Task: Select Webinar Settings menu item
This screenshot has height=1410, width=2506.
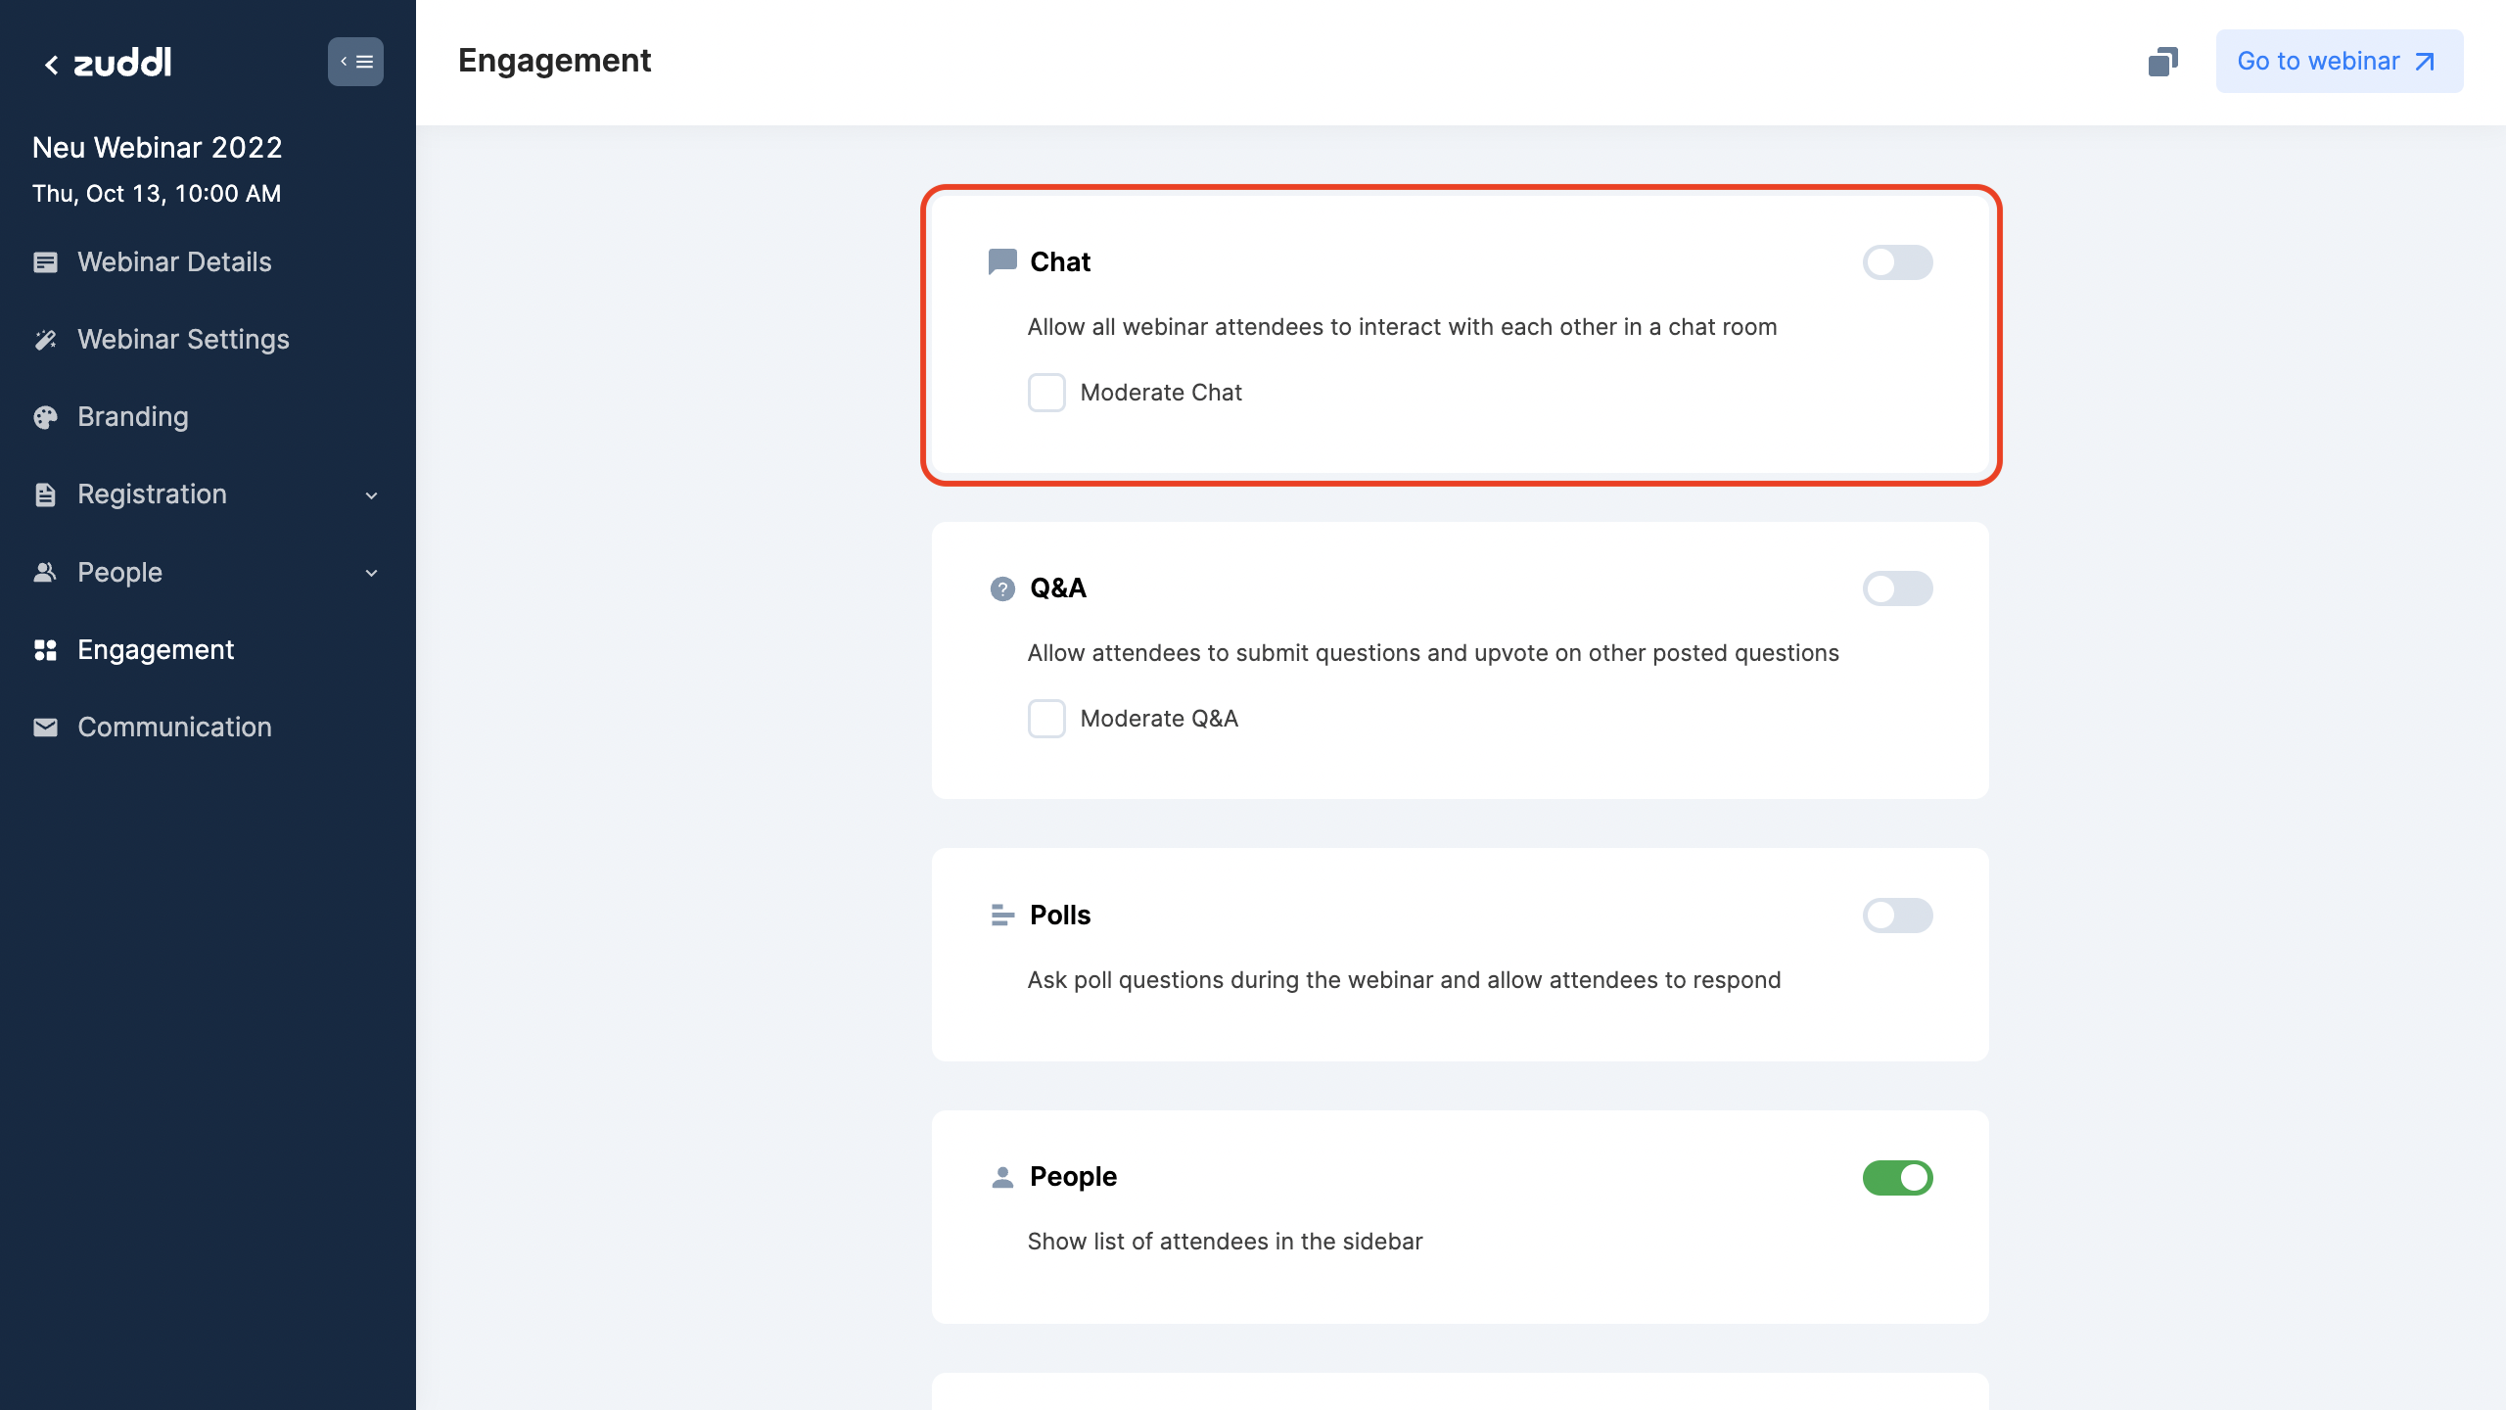Action: pos(182,339)
